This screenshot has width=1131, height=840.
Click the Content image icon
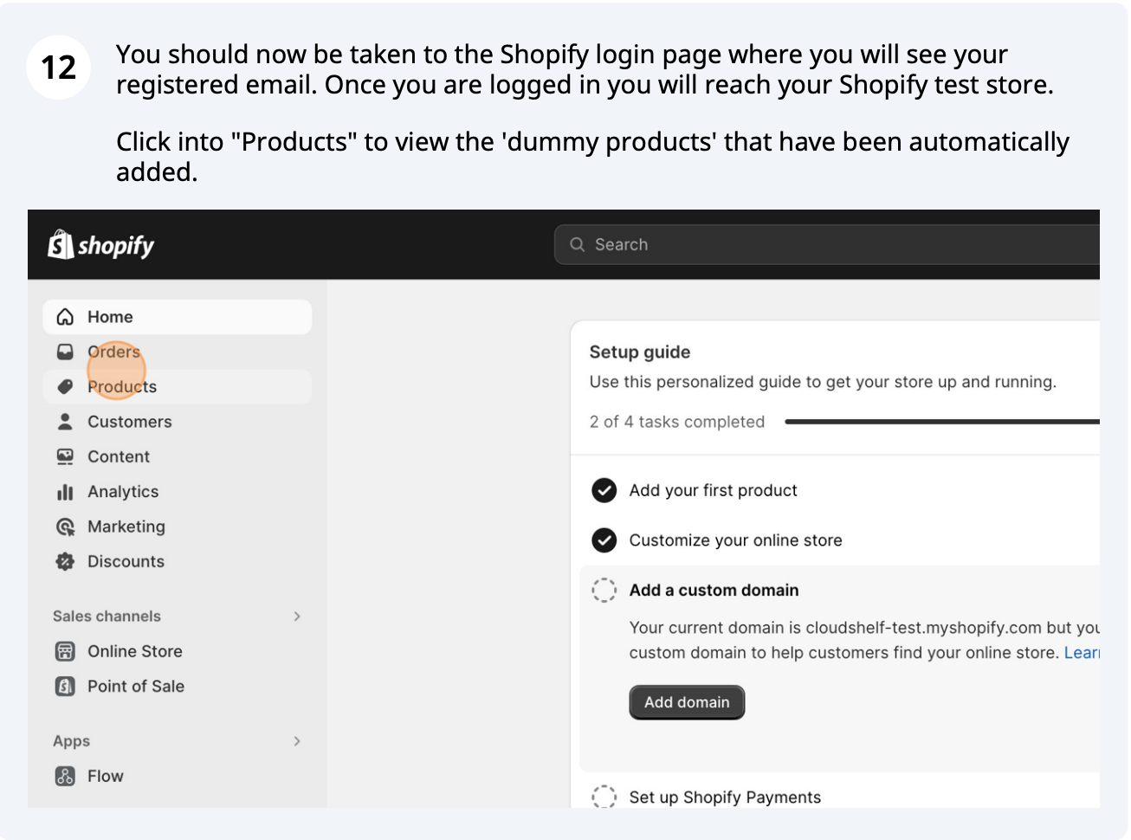tap(65, 456)
